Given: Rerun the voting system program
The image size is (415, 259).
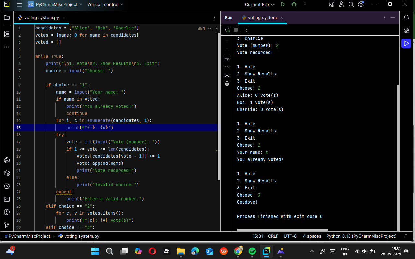Looking at the screenshot, I should (227, 30).
